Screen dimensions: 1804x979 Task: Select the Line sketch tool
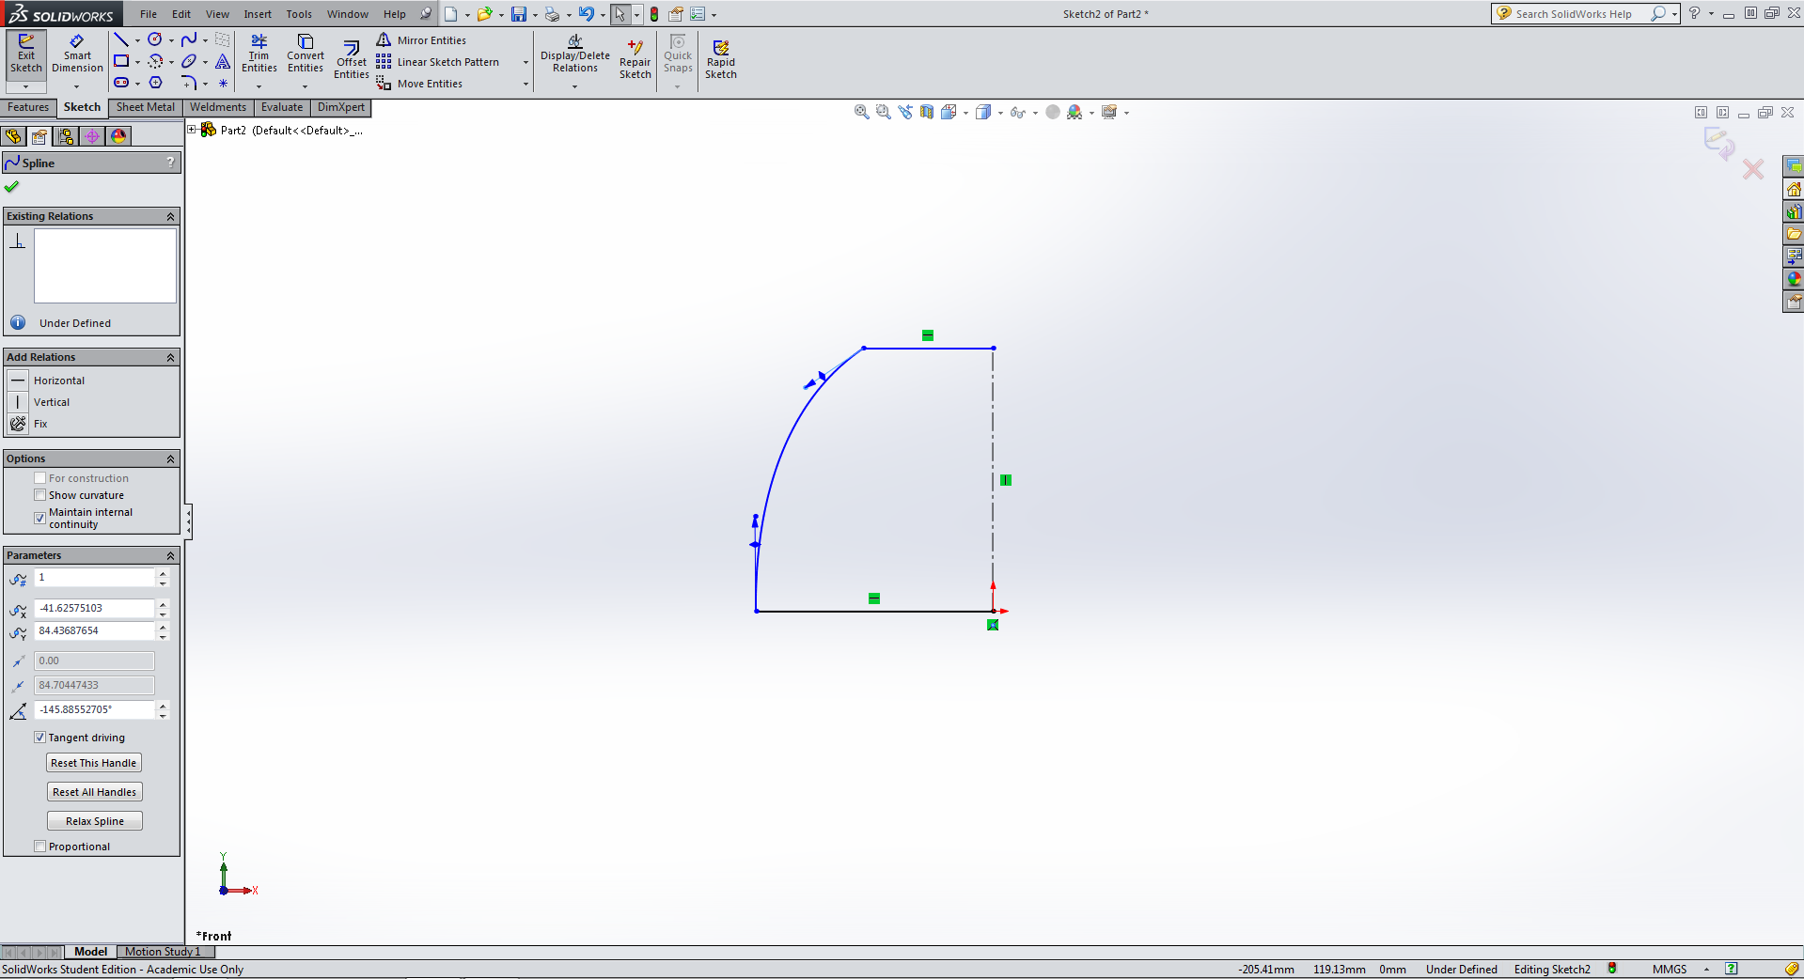[x=121, y=39]
